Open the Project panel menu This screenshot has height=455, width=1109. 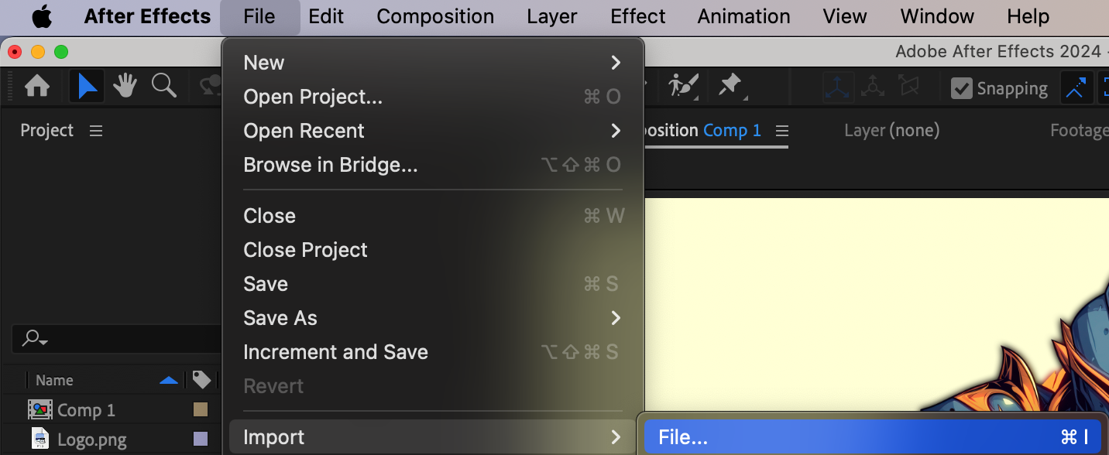pyautogui.click(x=96, y=131)
